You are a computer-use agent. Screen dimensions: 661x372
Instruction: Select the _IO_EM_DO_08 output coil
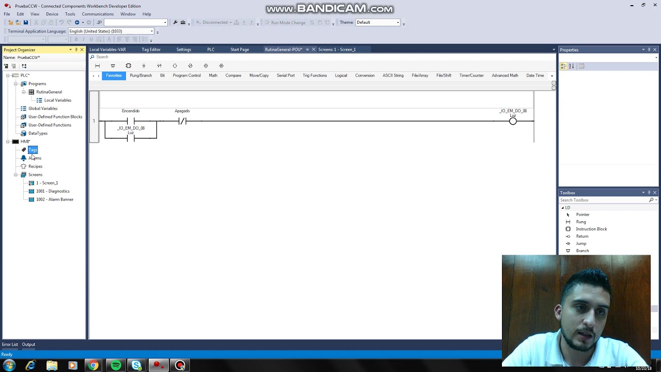513,121
